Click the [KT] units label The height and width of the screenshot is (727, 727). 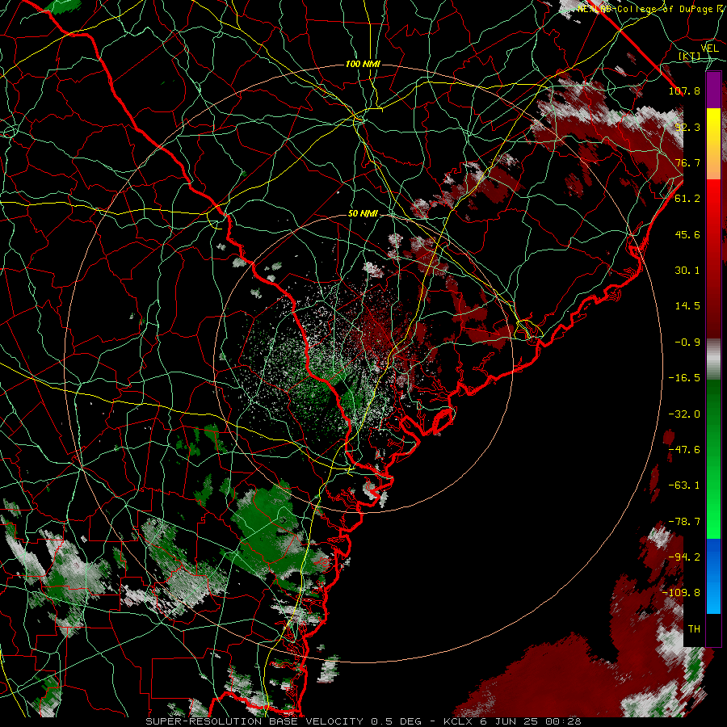[x=690, y=56]
